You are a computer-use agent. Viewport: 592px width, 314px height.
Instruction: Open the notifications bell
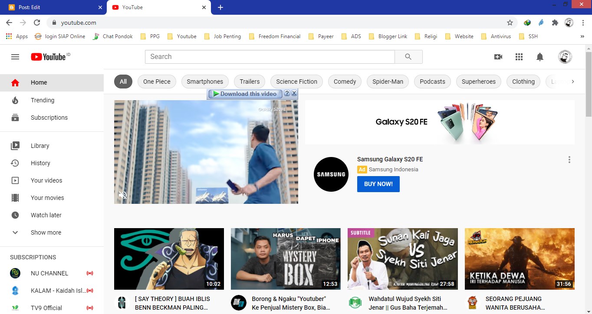pyautogui.click(x=540, y=57)
